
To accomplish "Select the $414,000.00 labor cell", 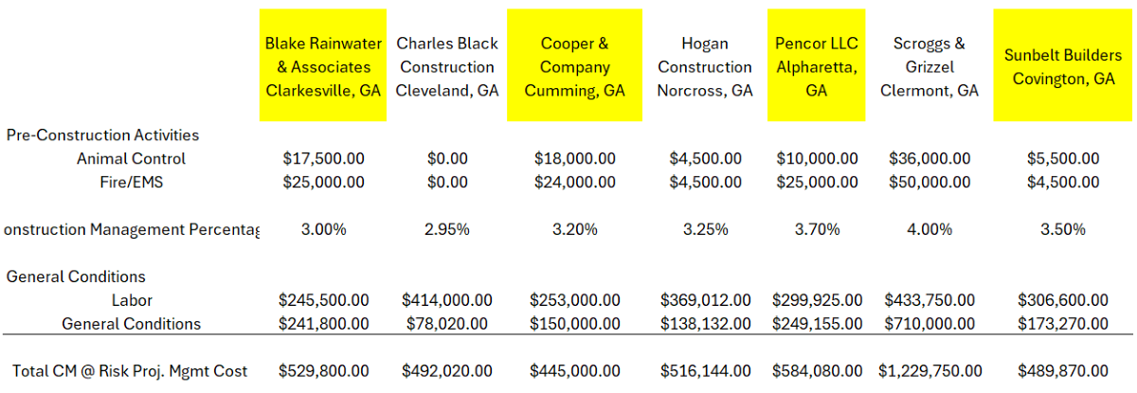I will [446, 300].
